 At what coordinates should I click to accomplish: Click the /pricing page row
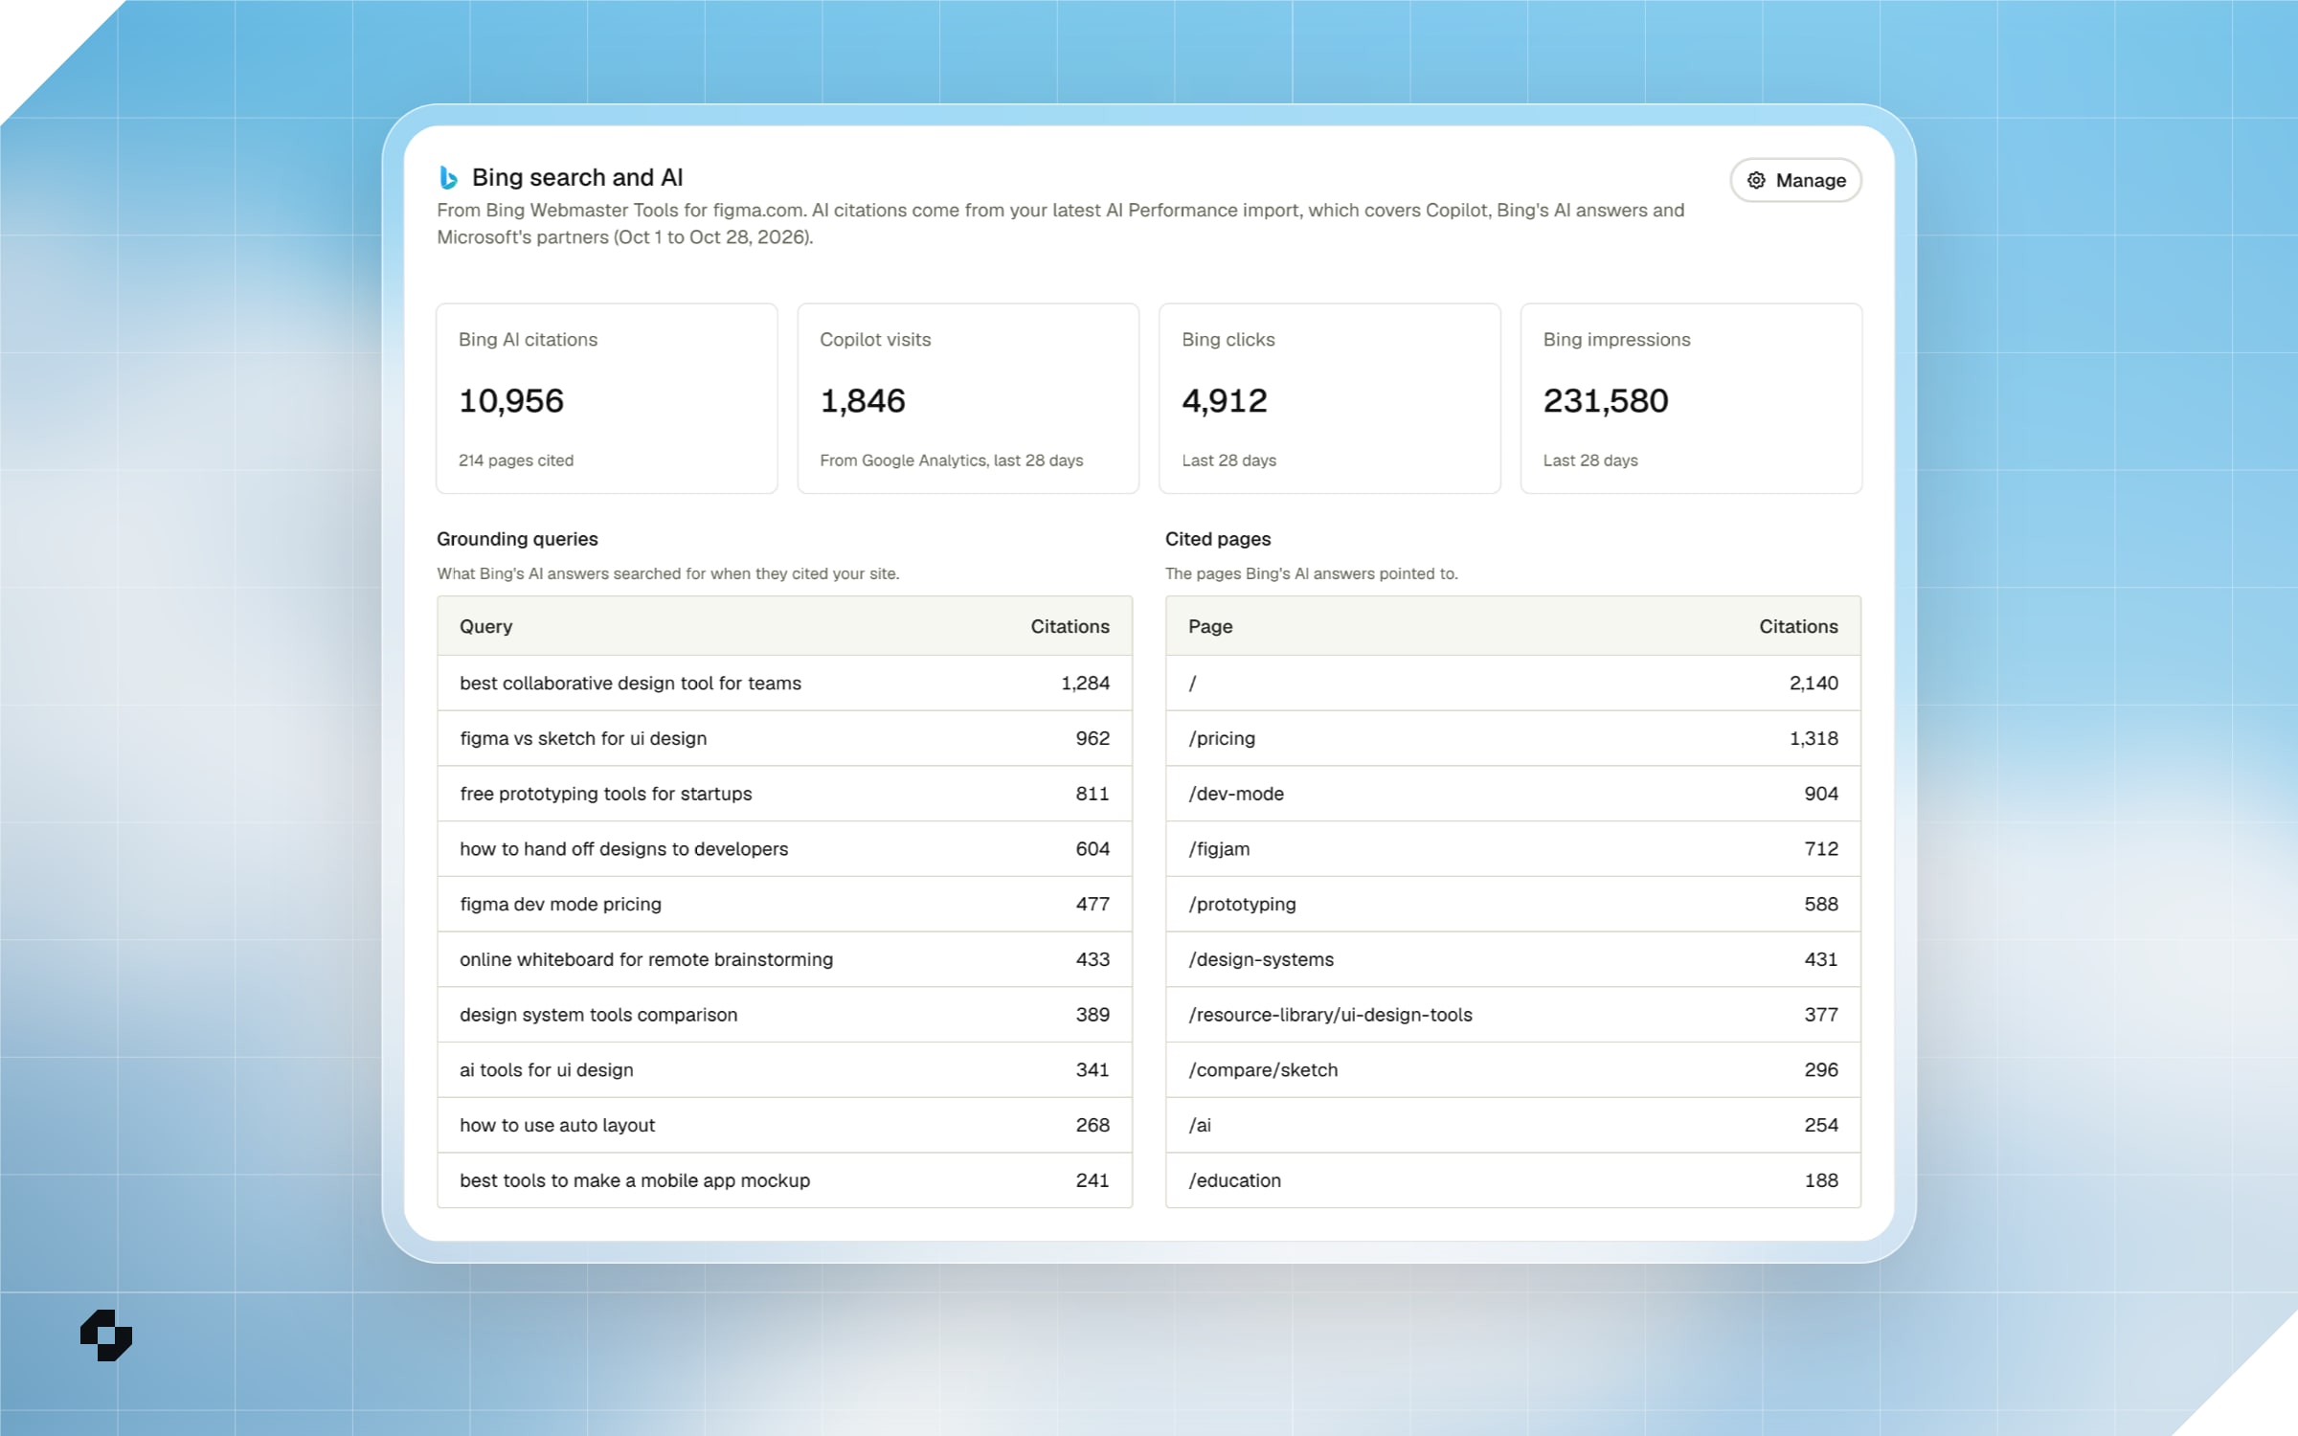[1514, 738]
